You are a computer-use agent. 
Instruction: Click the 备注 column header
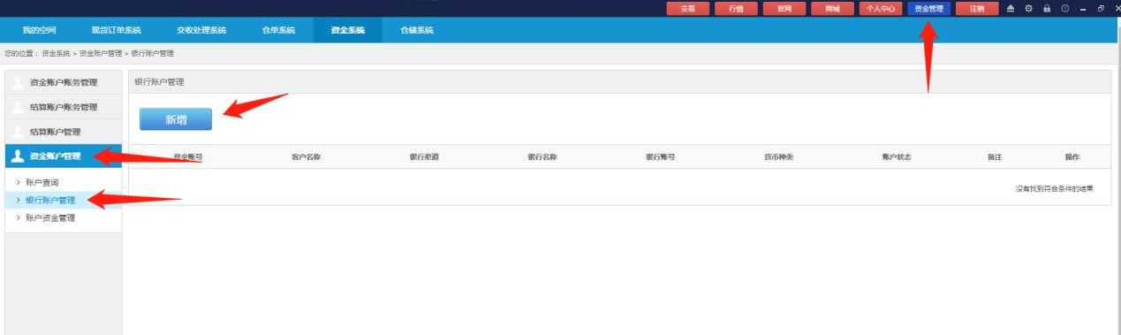point(995,157)
